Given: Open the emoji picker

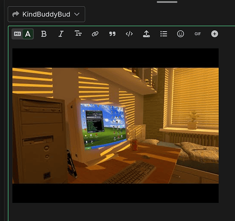Looking at the screenshot, I should pyautogui.click(x=181, y=34).
